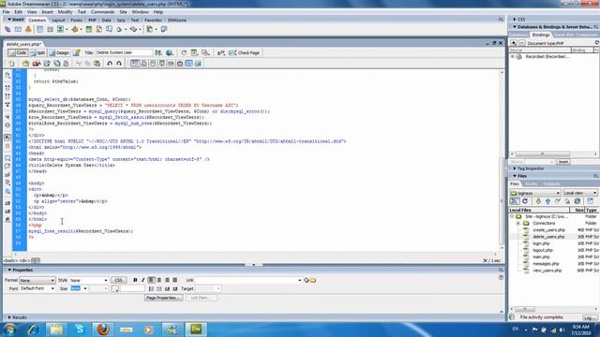Screen dimensions: 600x337
Task: Click the Undo arrow in Standard toolbar
Action: click(110, 64)
